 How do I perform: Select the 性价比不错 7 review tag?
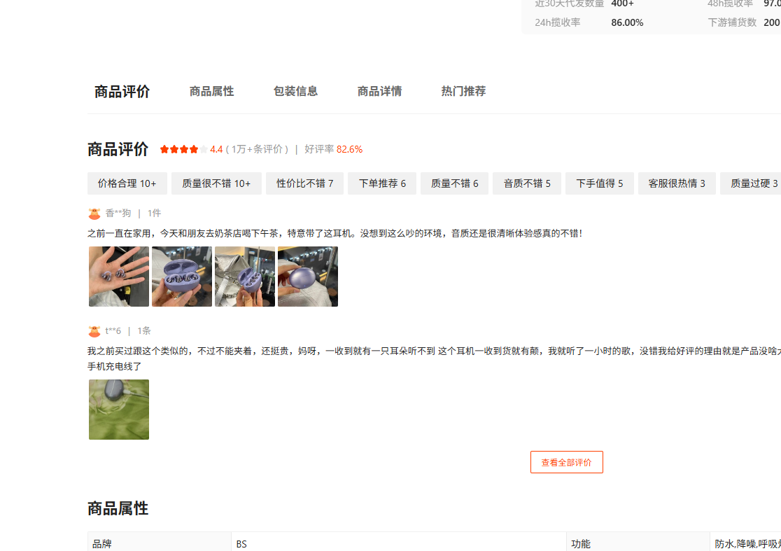coord(304,183)
